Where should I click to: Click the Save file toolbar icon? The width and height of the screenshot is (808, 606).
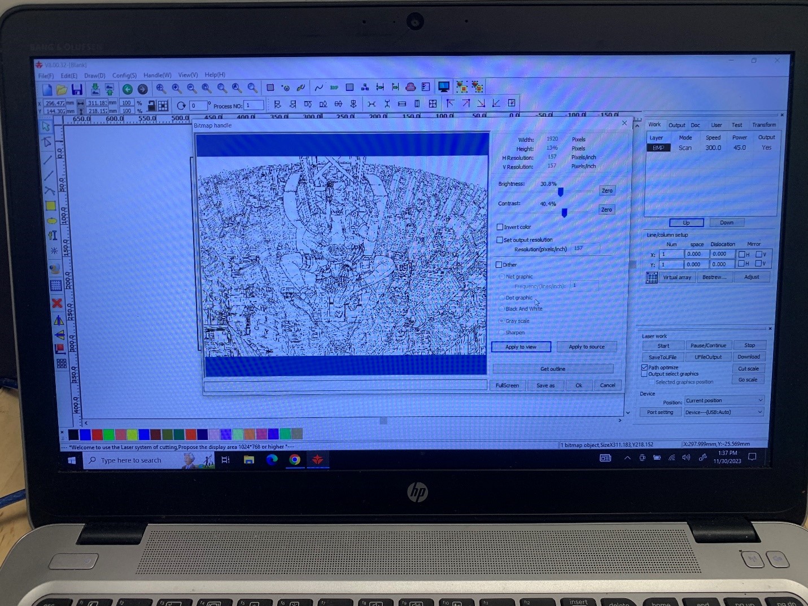click(x=77, y=89)
